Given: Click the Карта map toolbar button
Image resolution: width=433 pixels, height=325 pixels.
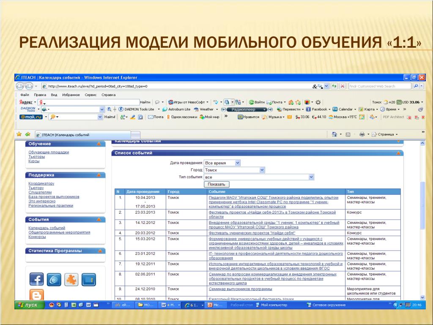Looking at the screenshot, I should (x=367, y=110).
